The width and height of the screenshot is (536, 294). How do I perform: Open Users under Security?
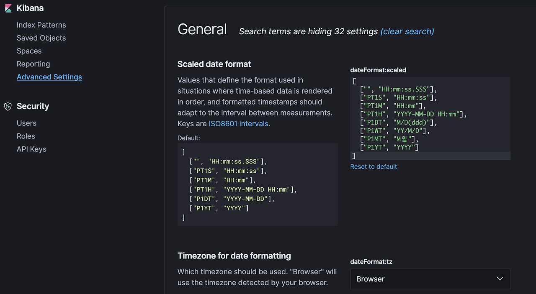click(27, 123)
